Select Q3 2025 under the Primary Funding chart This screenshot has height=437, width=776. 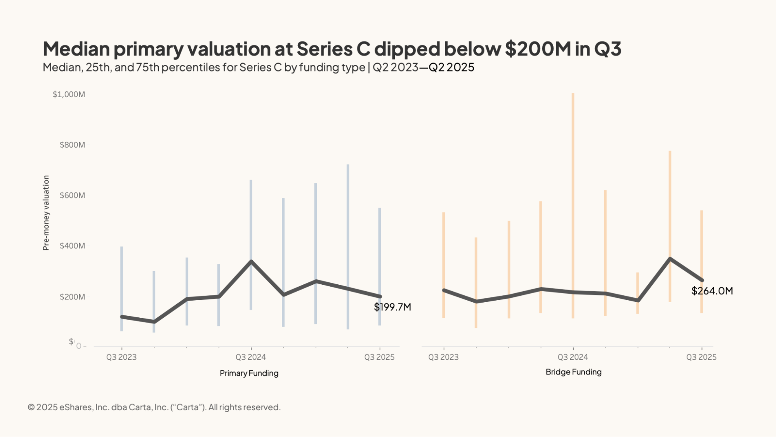[x=379, y=357]
